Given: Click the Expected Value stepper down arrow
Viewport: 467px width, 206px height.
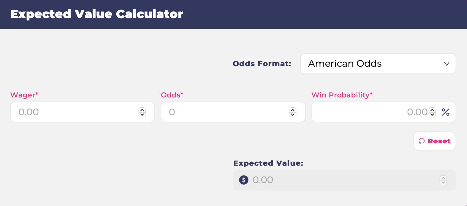Looking at the screenshot, I should (443, 182).
